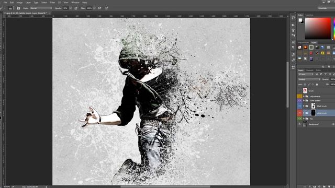This screenshot has width=335, height=188.
Task: Expand the 'black brush' layer group
Action: pyautogui.click(x=304, y=106)
